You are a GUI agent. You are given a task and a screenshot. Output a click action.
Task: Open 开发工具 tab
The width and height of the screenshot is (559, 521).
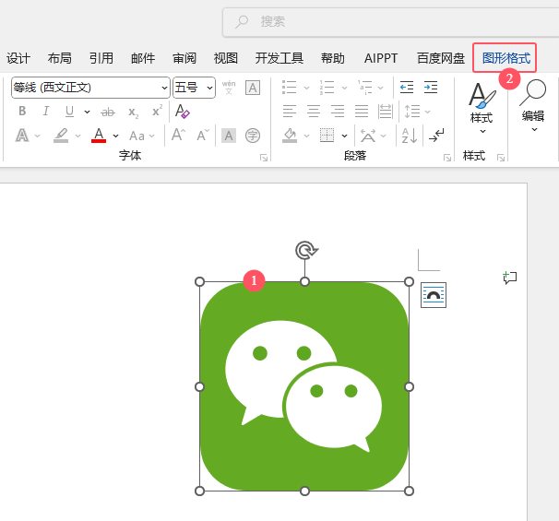(x=279, y=58)
